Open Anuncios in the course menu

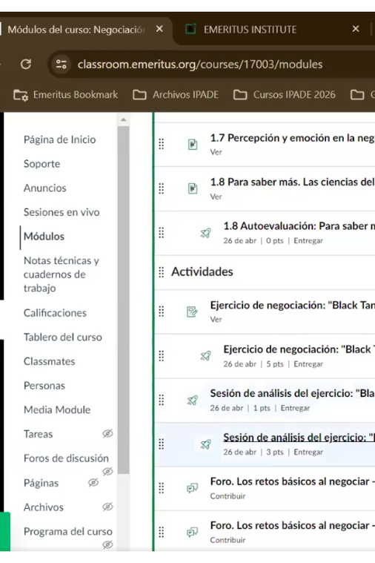(x=45, y=188)
